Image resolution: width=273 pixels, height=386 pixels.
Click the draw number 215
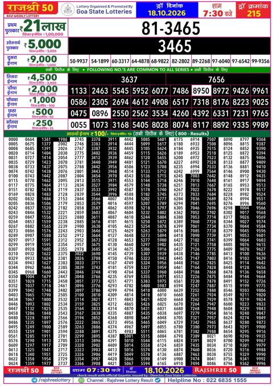point(254,13)
